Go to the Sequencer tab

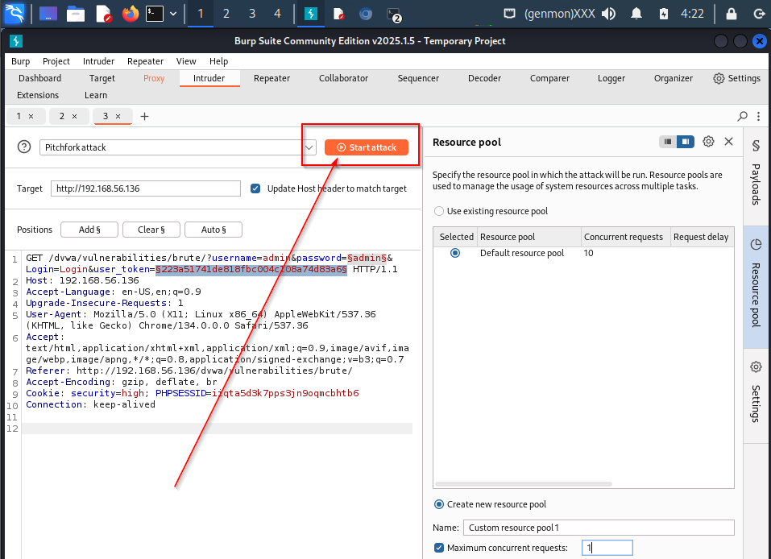click(418, 78)
